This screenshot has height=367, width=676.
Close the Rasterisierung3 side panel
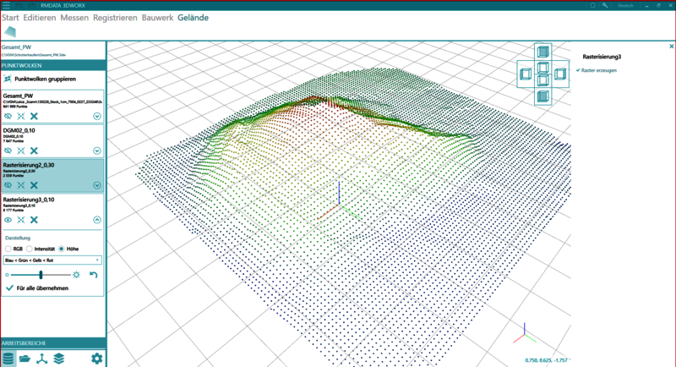671,47
